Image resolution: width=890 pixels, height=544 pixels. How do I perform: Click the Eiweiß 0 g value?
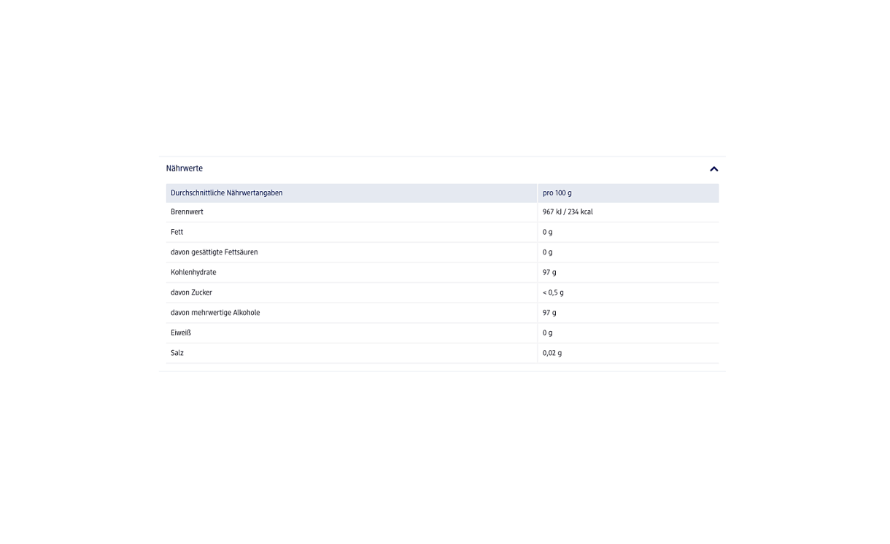(548, 333)
